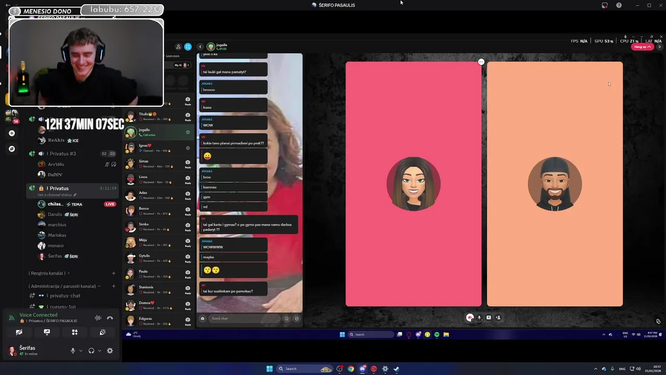The height and width of the screenshot is (375, 666).
Task: Collapse Administracija / paruosti kanalai category
Action: pyautogui.click(x=65, y=286)
